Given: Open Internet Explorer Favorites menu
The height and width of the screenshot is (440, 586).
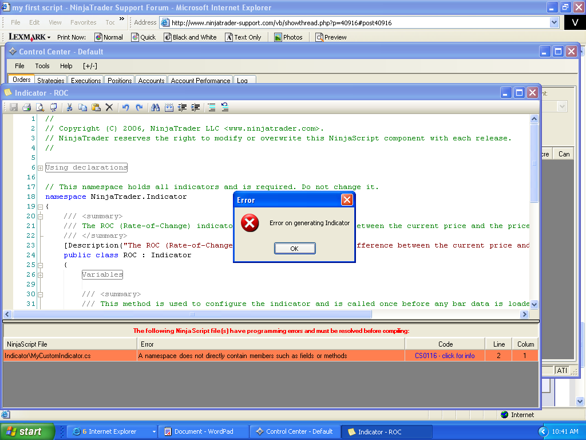Looking at the screenshot, I should coord(84,22).
